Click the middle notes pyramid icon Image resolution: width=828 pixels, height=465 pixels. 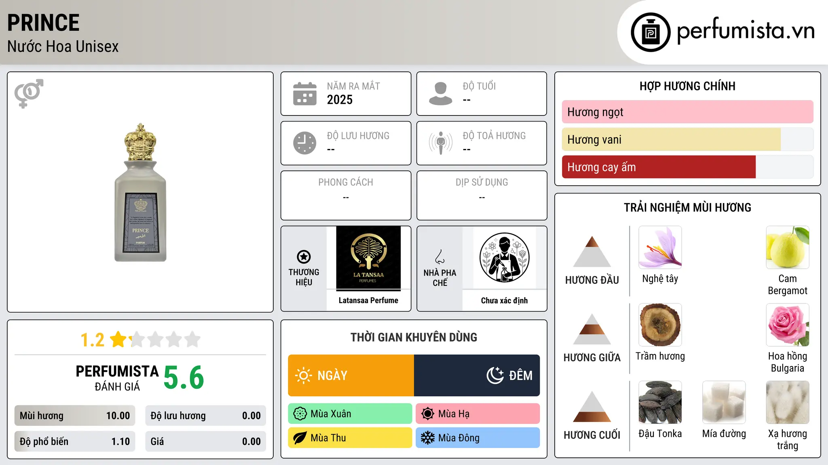[592, 329]
